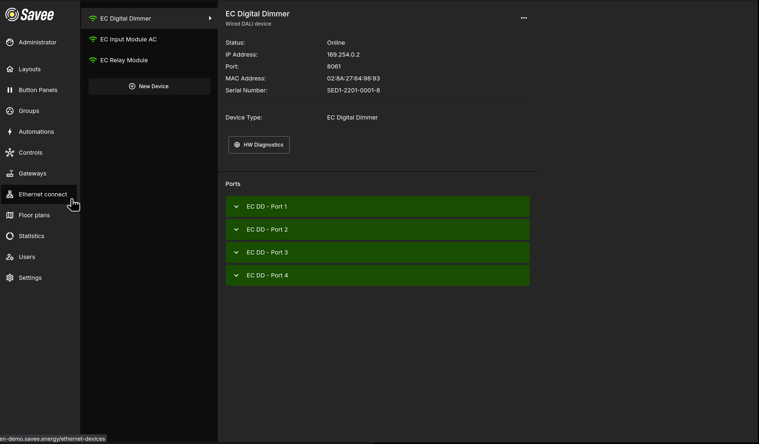Expand the EC DD - Port 4 section
The image size is (759, 444).
coord(377,275)
